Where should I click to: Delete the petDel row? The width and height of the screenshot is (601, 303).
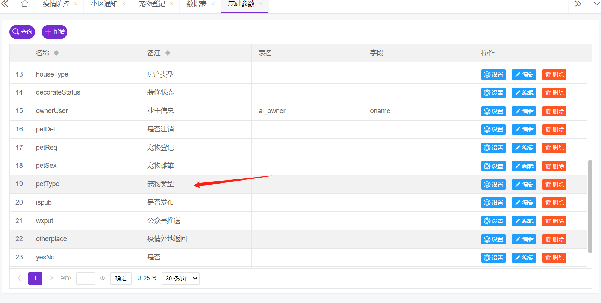point(554,130)
